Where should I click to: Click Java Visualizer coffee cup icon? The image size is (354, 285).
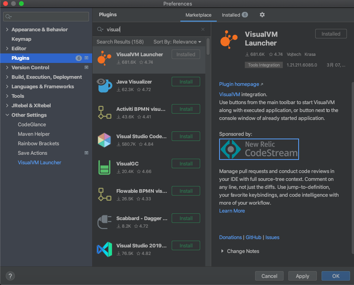tap(104, 85)
